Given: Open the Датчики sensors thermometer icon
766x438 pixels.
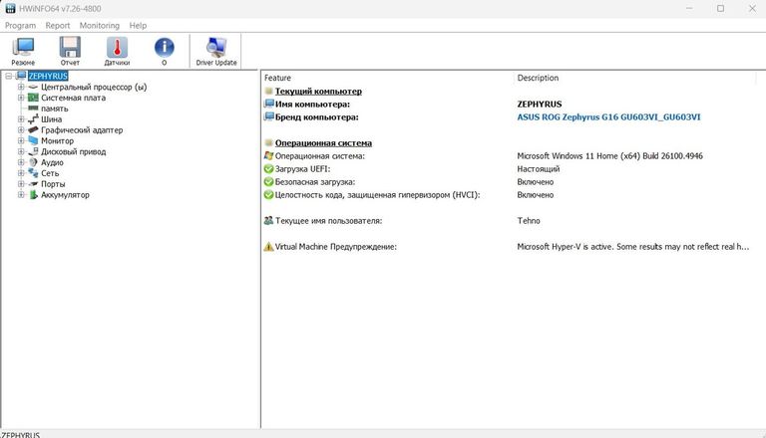Looking at the screenshot, I should [117, 50].
